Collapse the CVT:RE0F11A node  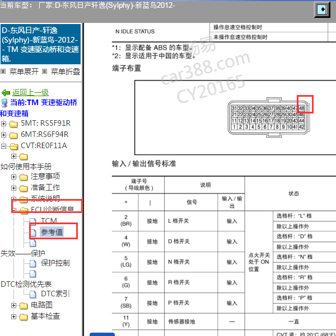click(x=3, y=146)
